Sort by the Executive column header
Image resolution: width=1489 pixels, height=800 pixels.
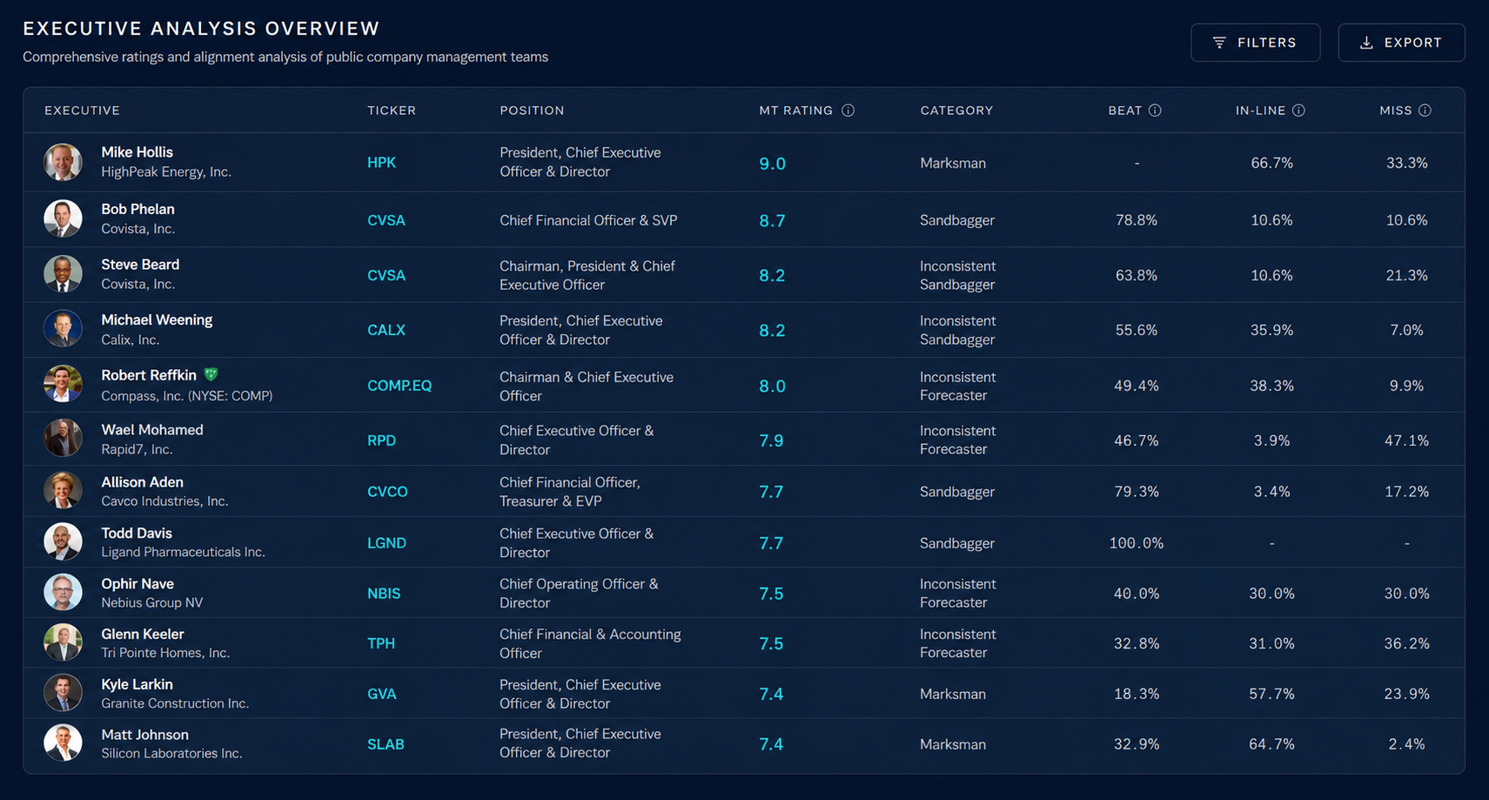tap(82, 111)
